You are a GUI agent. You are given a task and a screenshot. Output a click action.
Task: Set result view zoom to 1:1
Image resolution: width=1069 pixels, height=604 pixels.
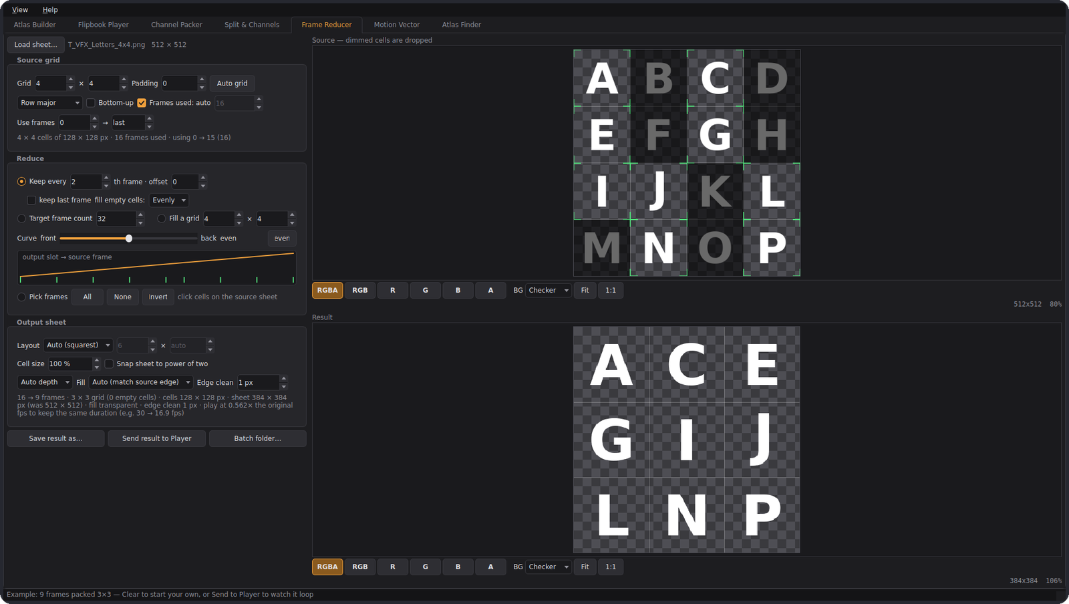(611, 567)
